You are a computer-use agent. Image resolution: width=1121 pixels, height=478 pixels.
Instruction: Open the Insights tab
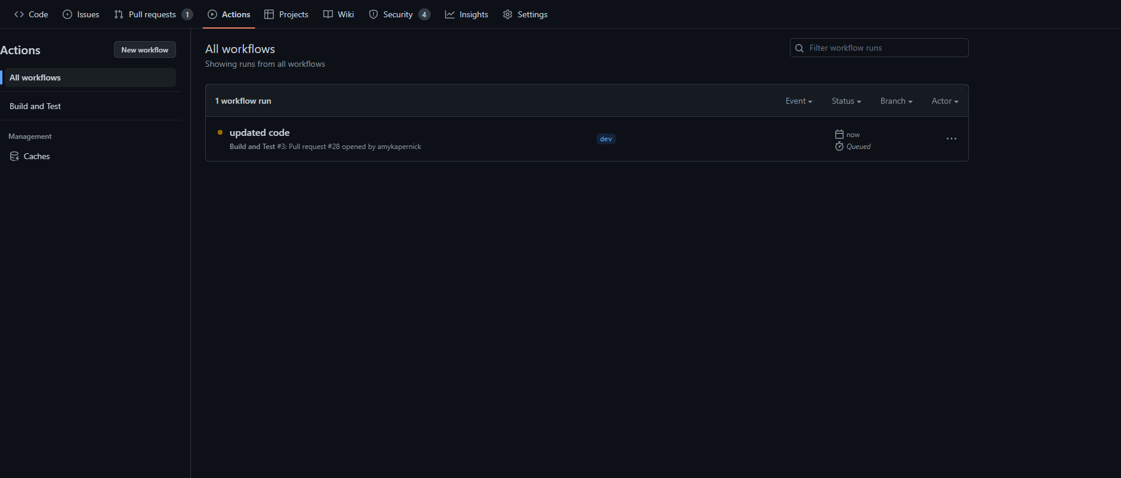467,14
